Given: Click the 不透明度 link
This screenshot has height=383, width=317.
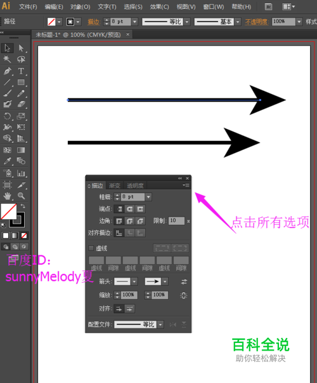Looking at the screenshot, I should 257,22.
